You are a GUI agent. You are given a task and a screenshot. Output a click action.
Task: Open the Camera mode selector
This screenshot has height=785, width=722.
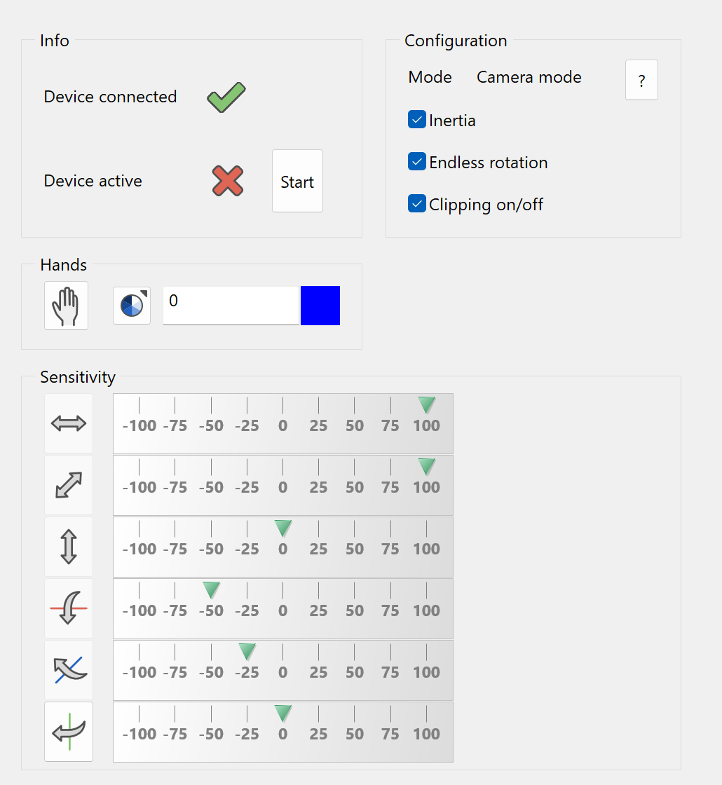pos(529,77)
